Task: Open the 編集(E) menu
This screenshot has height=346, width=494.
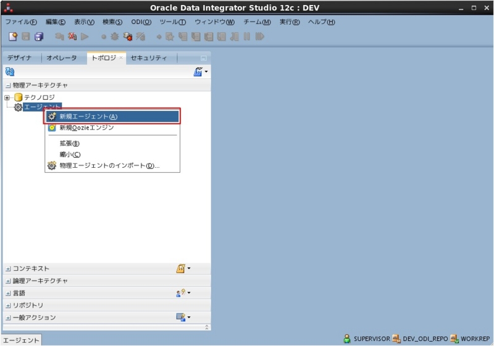Action: (56, 22)
